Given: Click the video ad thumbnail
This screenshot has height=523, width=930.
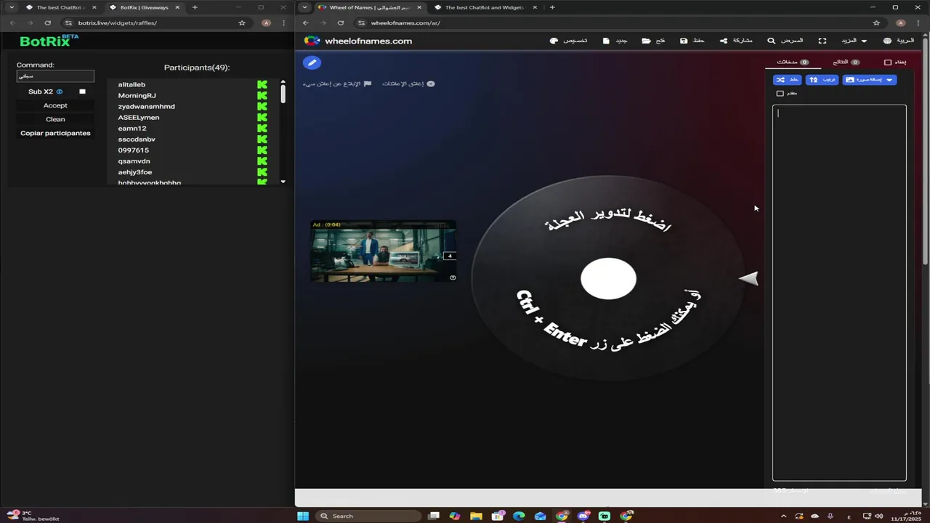Looking at the screenshot, I should pos(383,251).
